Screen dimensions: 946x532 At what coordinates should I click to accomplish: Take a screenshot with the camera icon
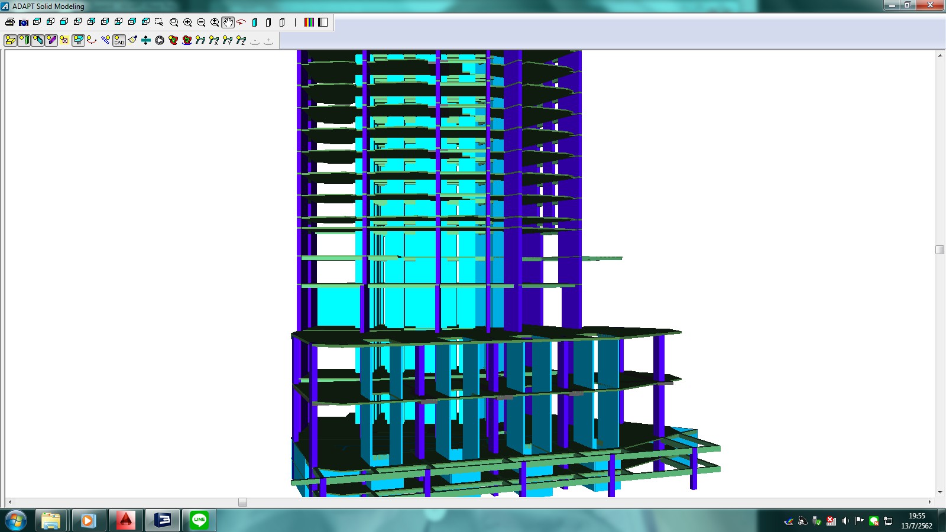(x=24, y=22)
